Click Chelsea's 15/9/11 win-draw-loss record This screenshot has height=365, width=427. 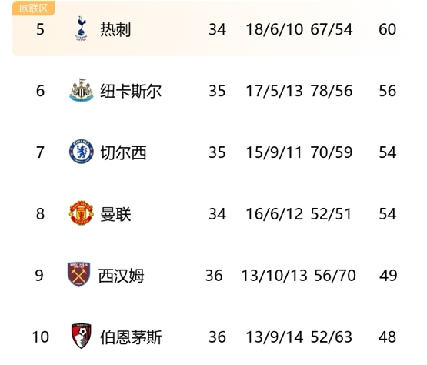274,152
